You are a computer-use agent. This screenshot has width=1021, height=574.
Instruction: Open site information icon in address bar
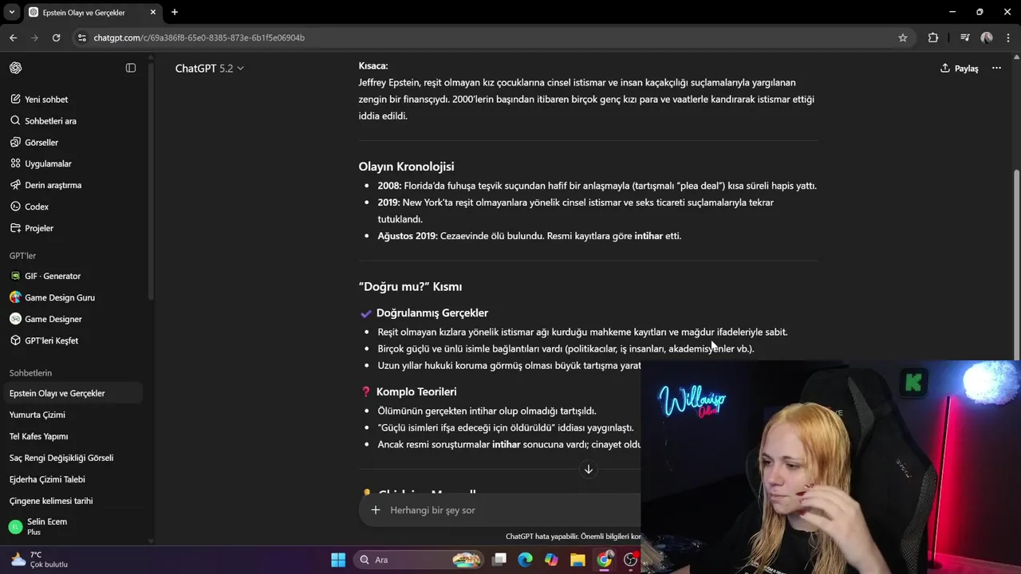click(x=81, y=37)
